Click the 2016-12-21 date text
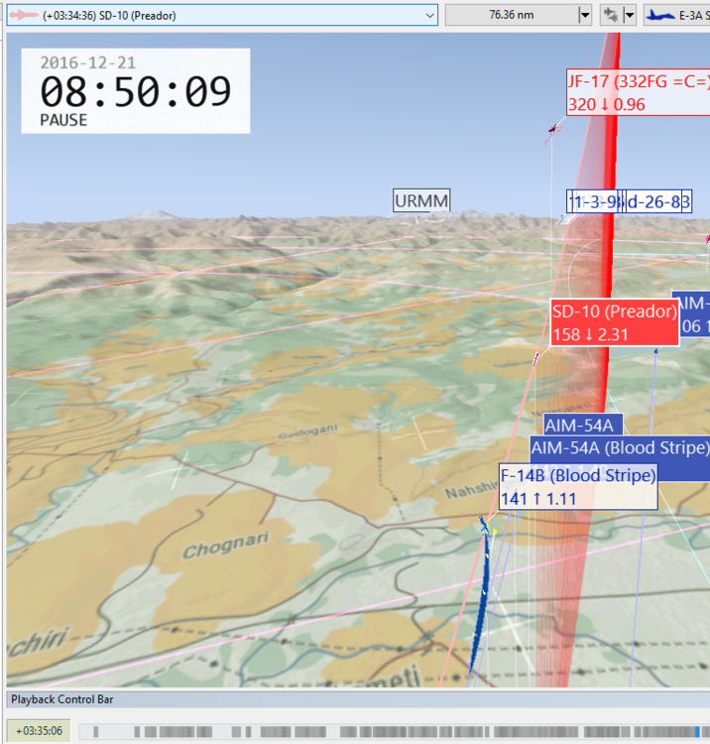This screenshot has height=744, width=710. 87,62
